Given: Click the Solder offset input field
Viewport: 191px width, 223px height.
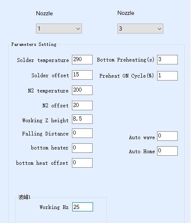Looking at the screenshot, I should [82, 75].
